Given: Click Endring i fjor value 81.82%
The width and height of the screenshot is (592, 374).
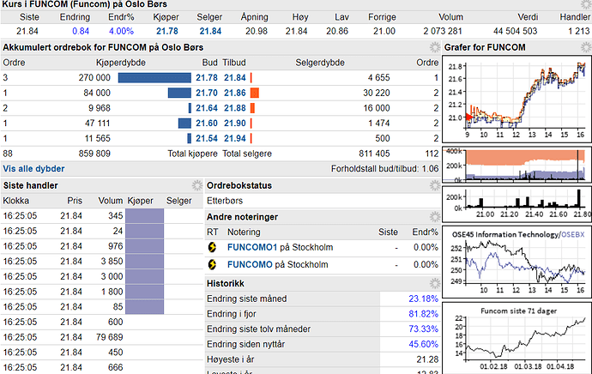Looking at the screenshot, I should (x=423, y=314).
